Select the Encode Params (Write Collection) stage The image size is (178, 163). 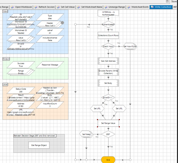(108, 72)
